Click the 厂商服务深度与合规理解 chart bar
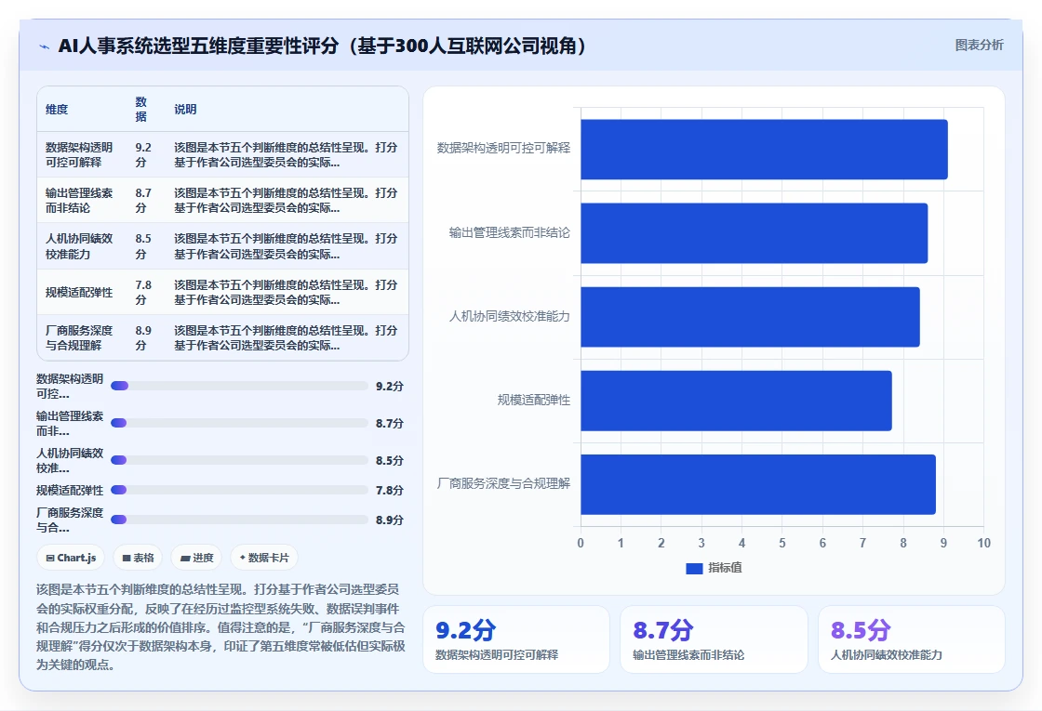The width and height of the screenshot is (1042, 711). (757, 484)
